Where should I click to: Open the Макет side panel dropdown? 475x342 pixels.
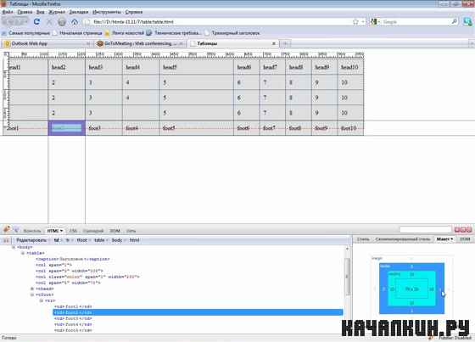(x=444, y=239)
